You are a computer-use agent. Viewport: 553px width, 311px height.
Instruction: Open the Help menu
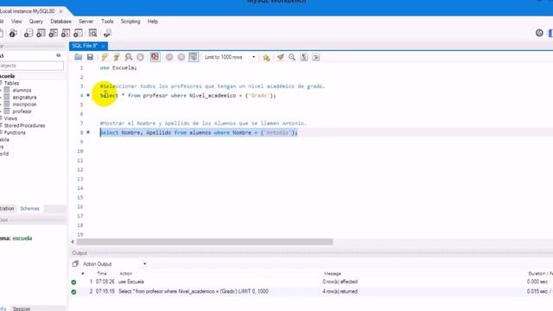(x=153, y=22)
